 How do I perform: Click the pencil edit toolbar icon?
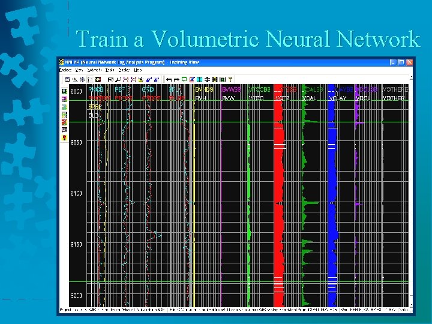point(75,80)
